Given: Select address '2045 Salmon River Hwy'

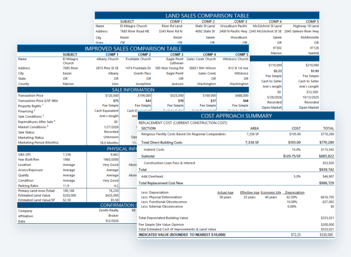Looking at the screenshot, I should coord(302,31).
